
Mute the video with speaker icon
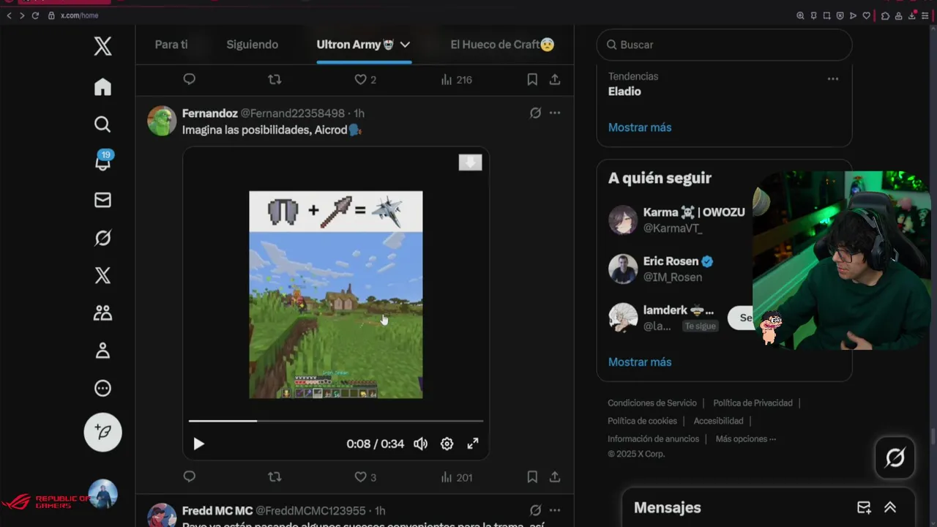420,444
